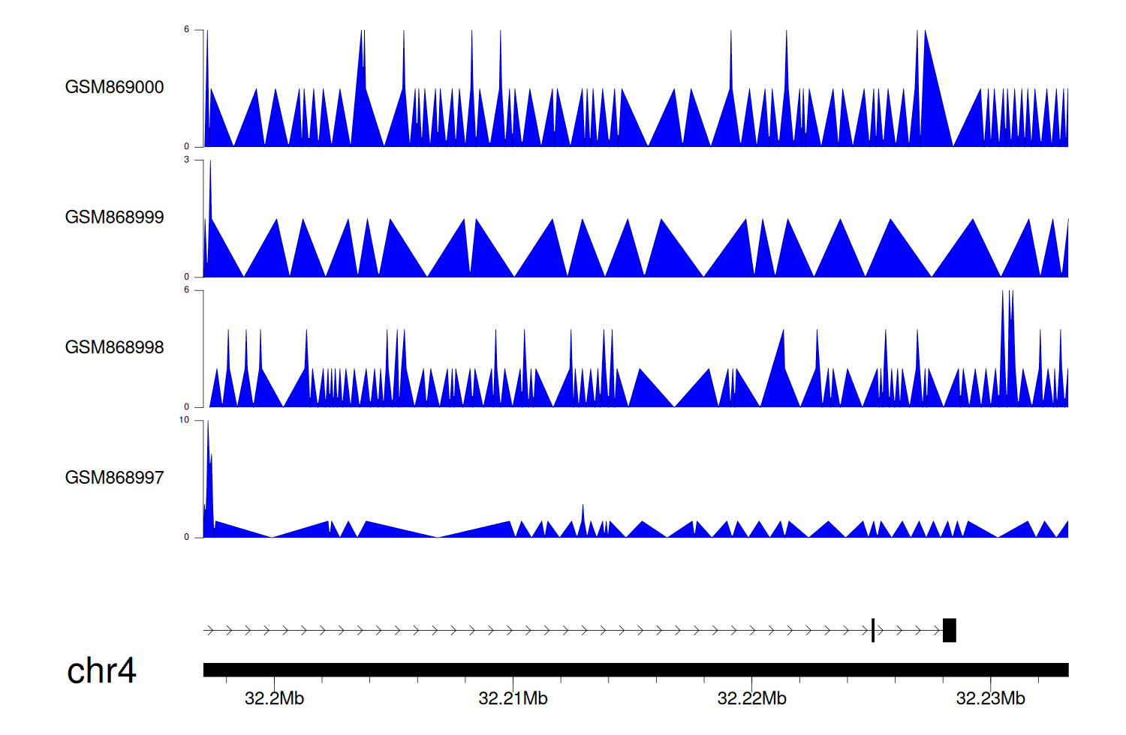
Task: Click the first direction arrow on gene track
Action: pos(209,631)
